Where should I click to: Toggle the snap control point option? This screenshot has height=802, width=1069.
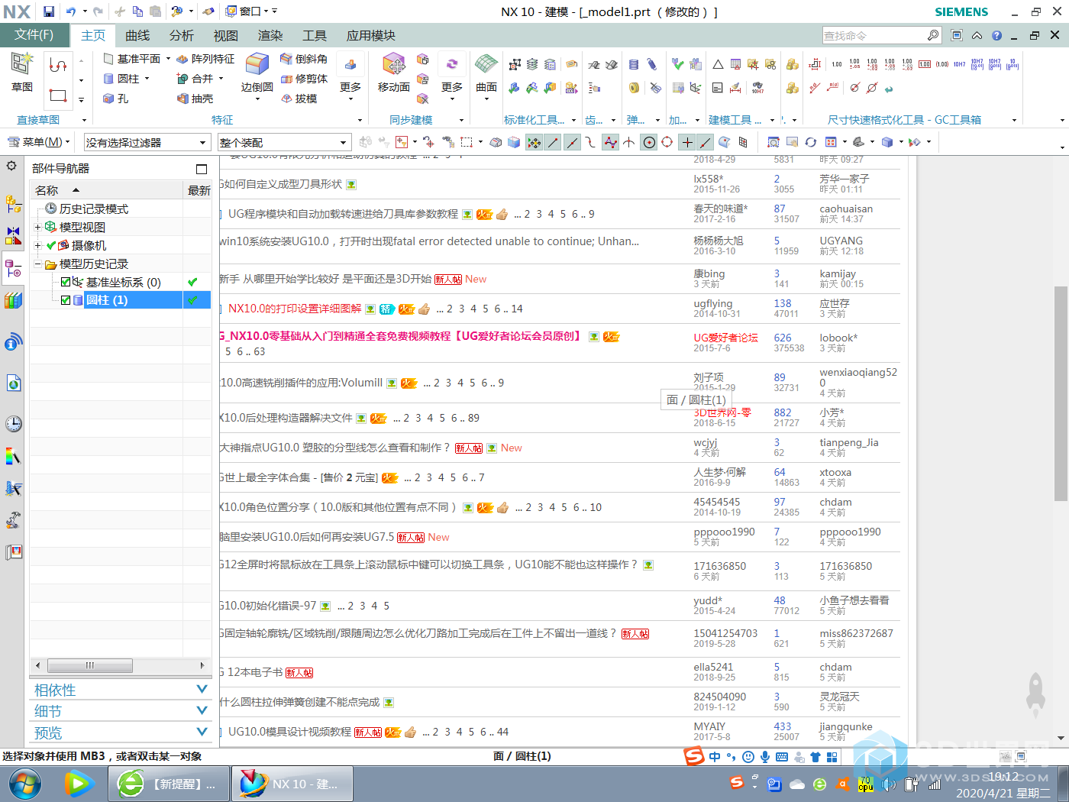point(590,142)
